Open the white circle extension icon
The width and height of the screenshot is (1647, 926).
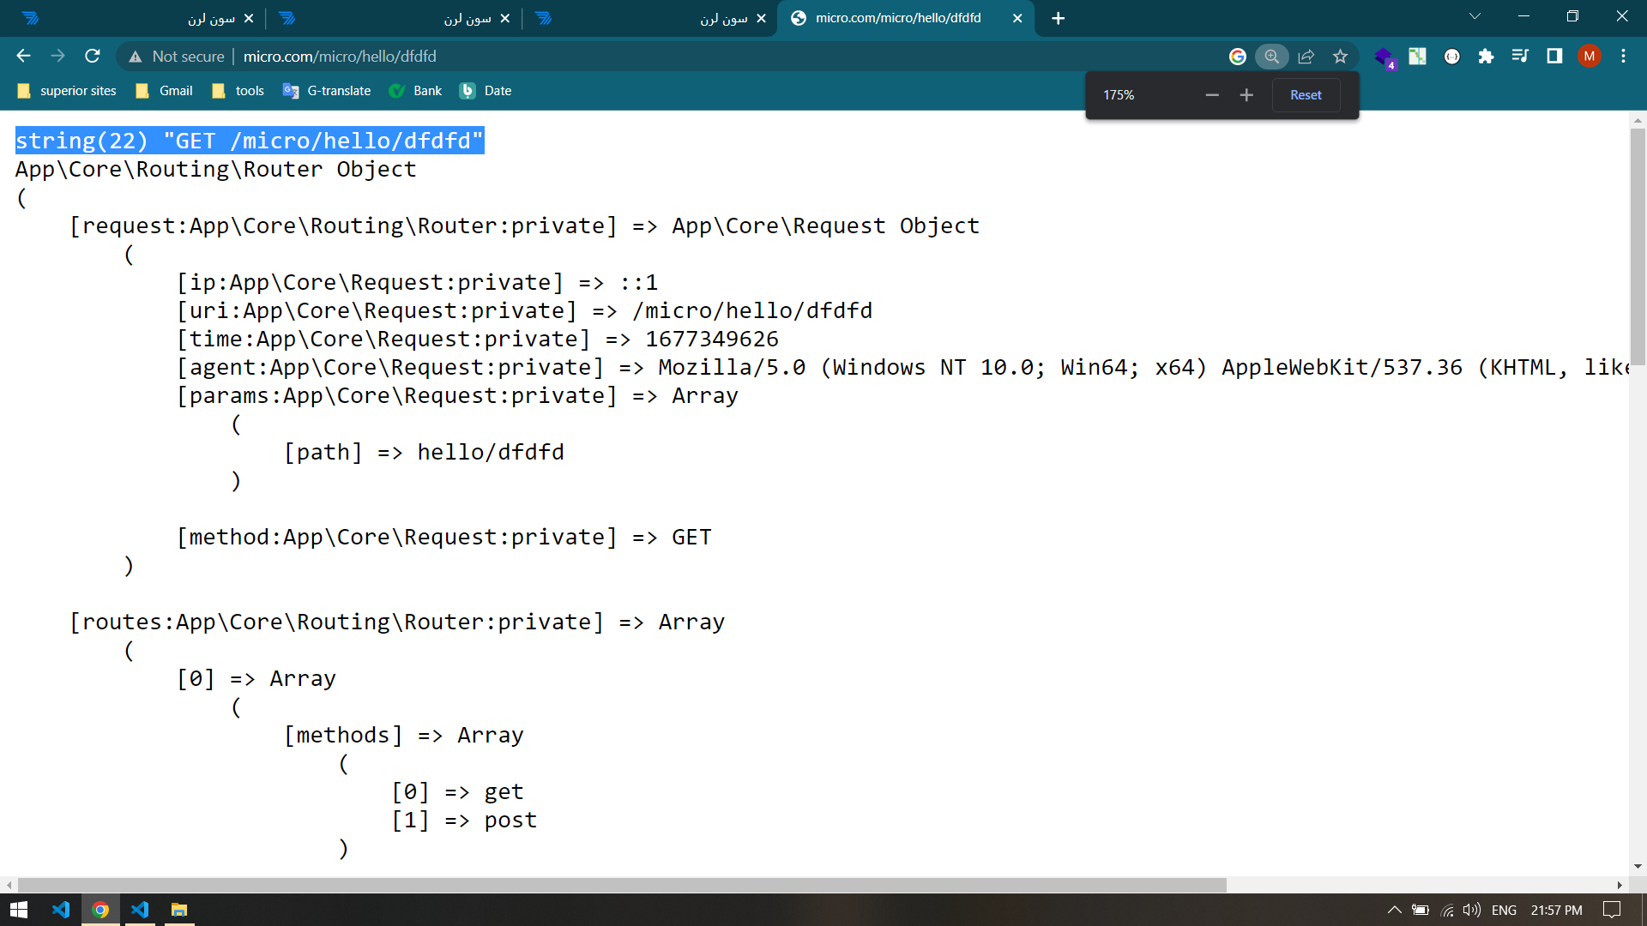(1451, 56)
